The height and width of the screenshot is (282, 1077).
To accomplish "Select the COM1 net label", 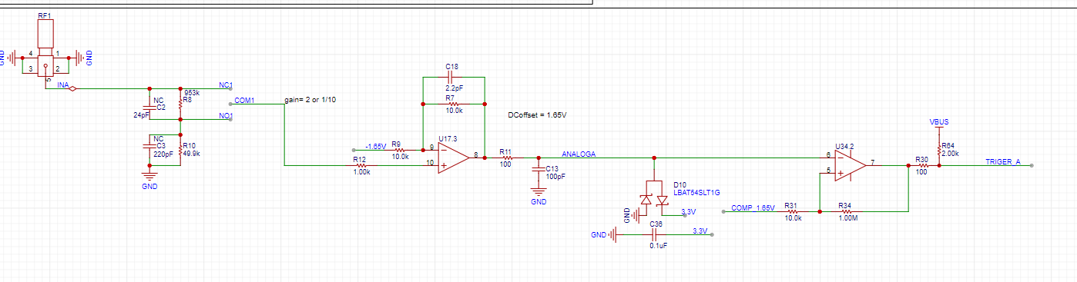I will tap(245, 101).
